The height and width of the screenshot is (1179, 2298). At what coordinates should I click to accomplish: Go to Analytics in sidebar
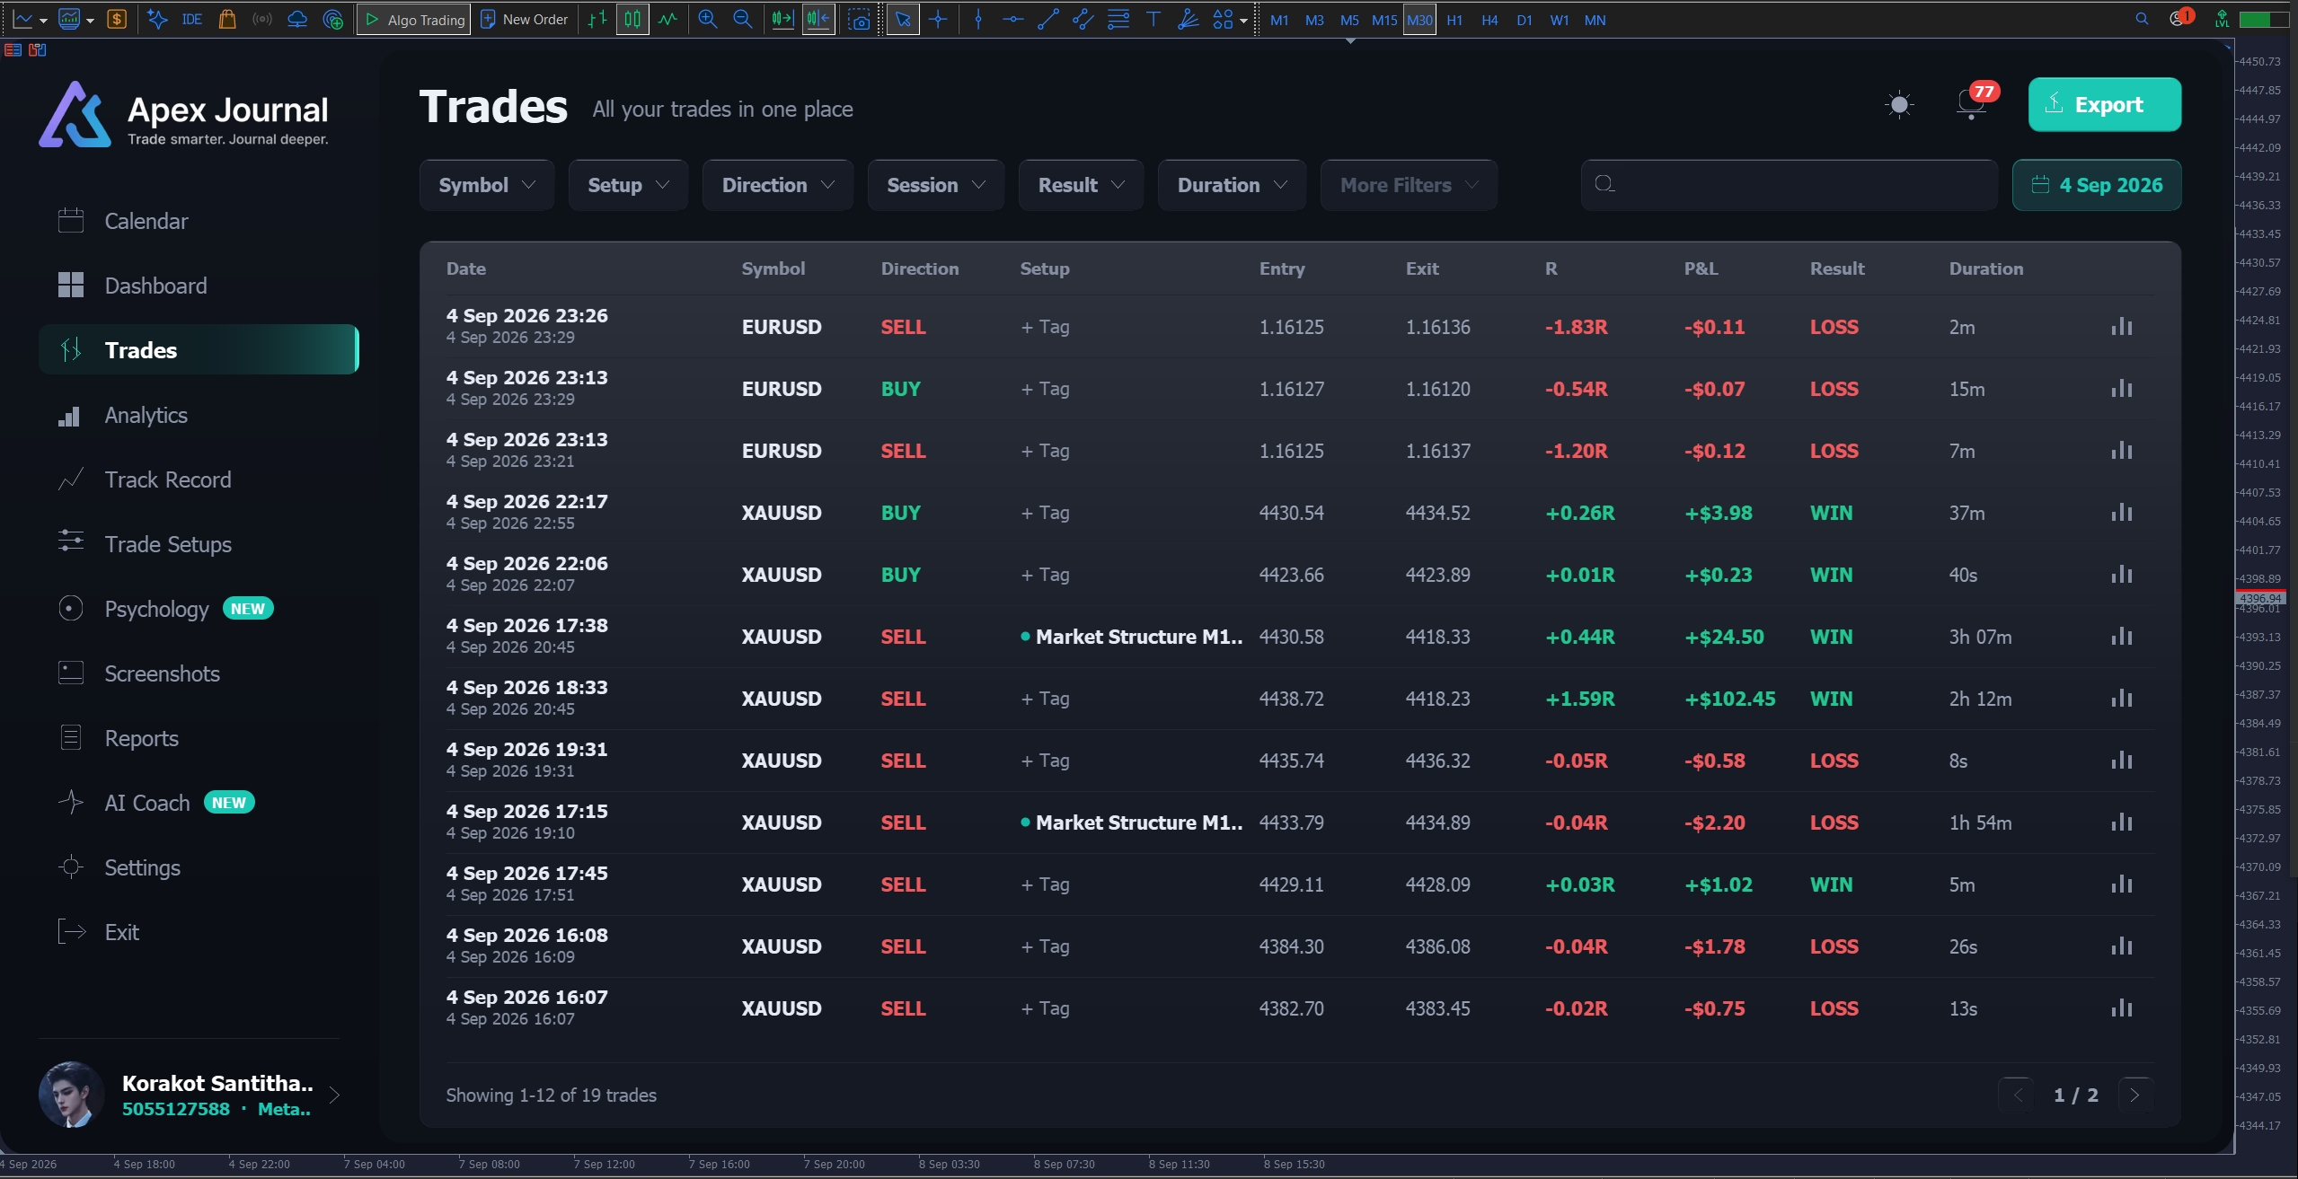(x=146, y=415)
